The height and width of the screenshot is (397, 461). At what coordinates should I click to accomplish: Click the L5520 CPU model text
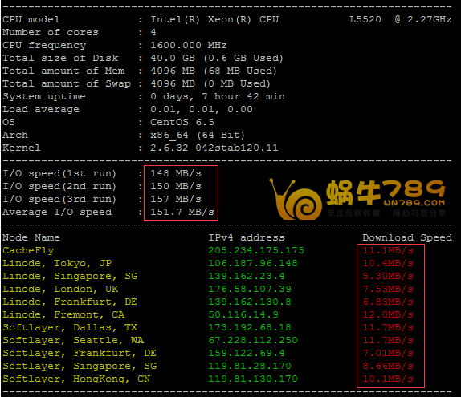tap(365, 19)
